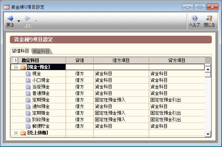Click the 借方項目 column header

click(121, 61)
